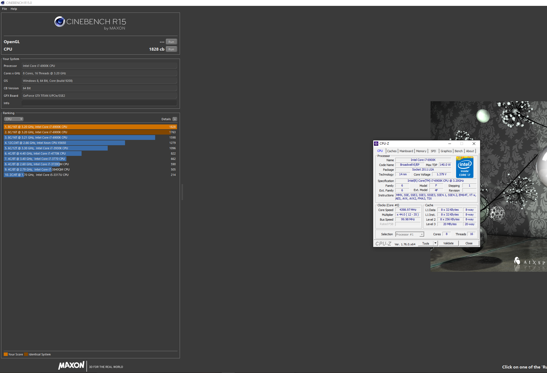Open the Processor #1 selection dropdown
Image resolution: width=547 pixels, height=373 pixels.
pyautogui.click(x=409, y=234)
